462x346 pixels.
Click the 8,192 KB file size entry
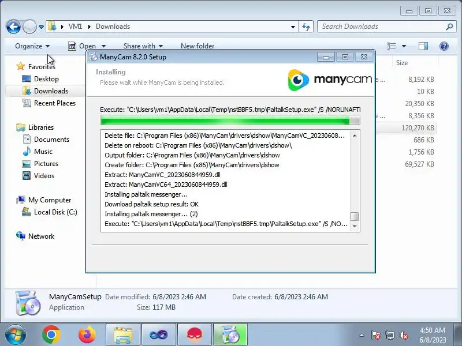click(x=421, y=80)
